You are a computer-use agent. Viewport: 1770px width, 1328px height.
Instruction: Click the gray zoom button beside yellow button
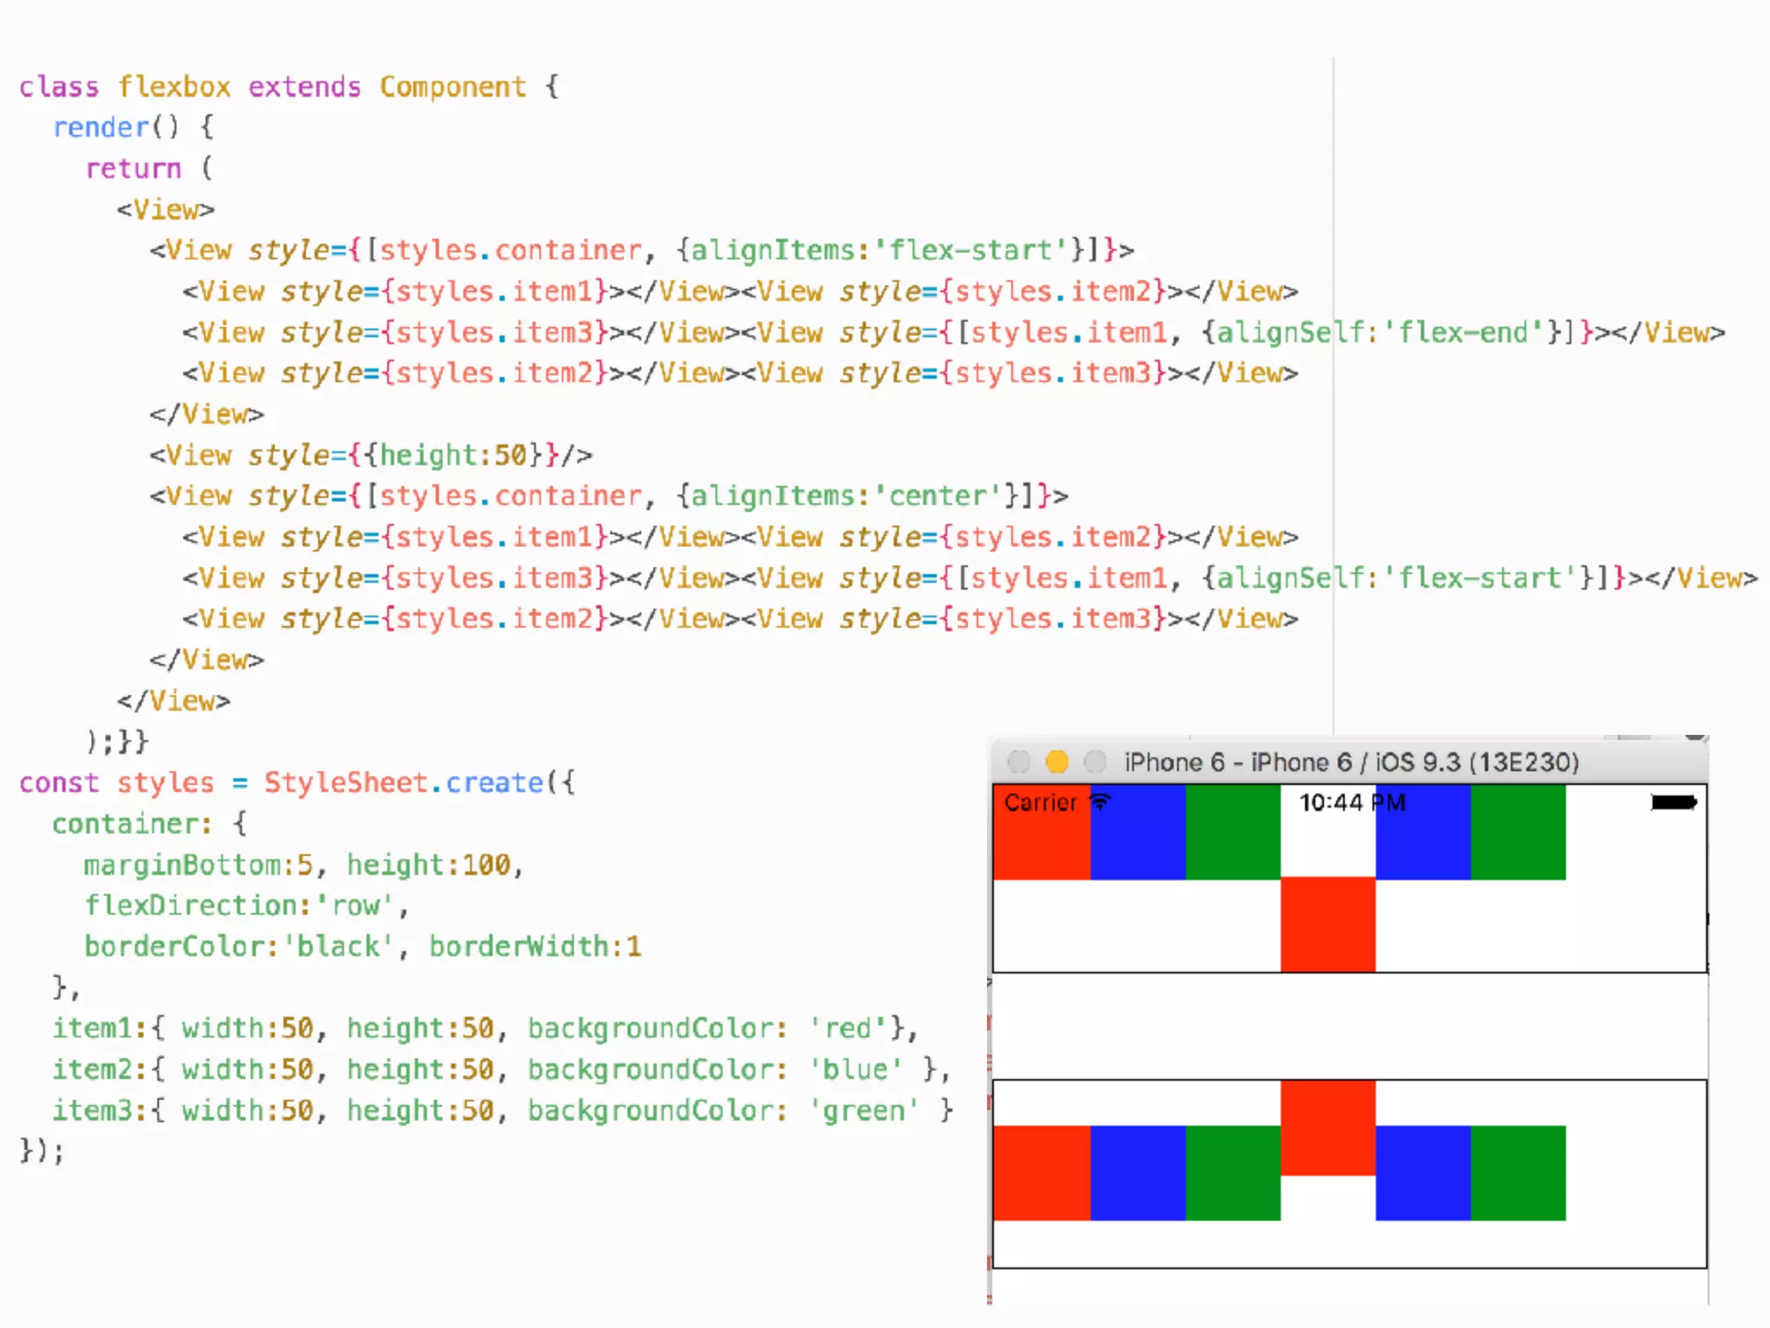(x=1094, y=762)
